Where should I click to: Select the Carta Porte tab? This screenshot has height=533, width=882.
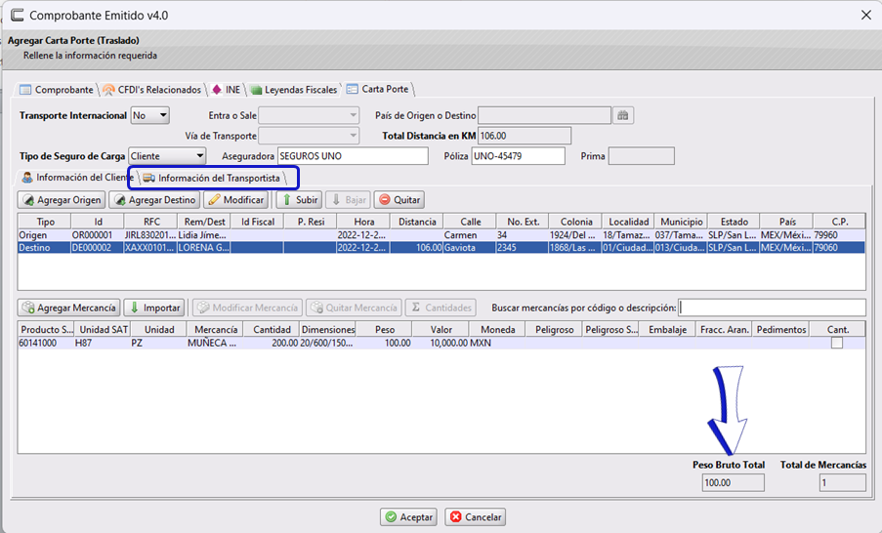tap(378, 89)
